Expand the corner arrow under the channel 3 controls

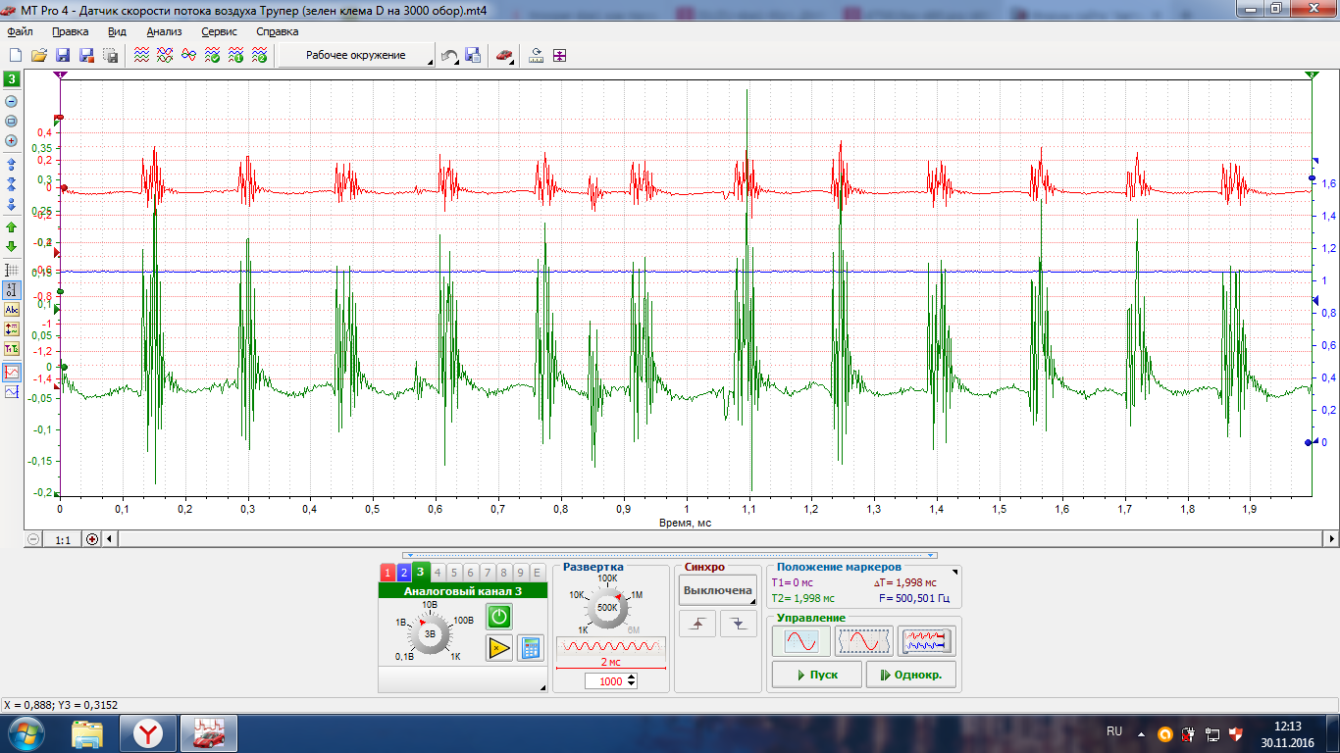click(542, 688)
